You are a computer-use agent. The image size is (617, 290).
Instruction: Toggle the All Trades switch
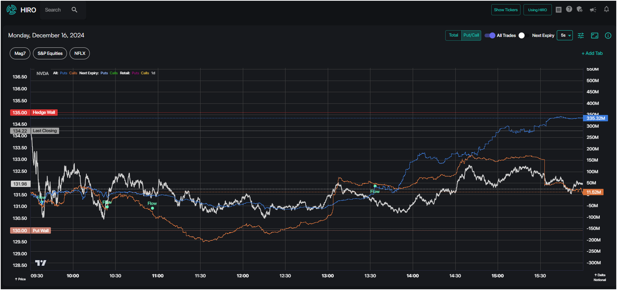pos(490,35)
